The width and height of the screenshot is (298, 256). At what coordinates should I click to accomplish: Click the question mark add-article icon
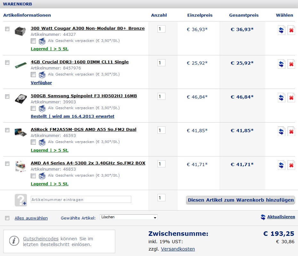pos(21,200)
